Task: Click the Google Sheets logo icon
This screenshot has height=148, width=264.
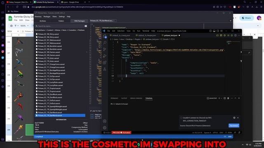Action: [10, 18]
